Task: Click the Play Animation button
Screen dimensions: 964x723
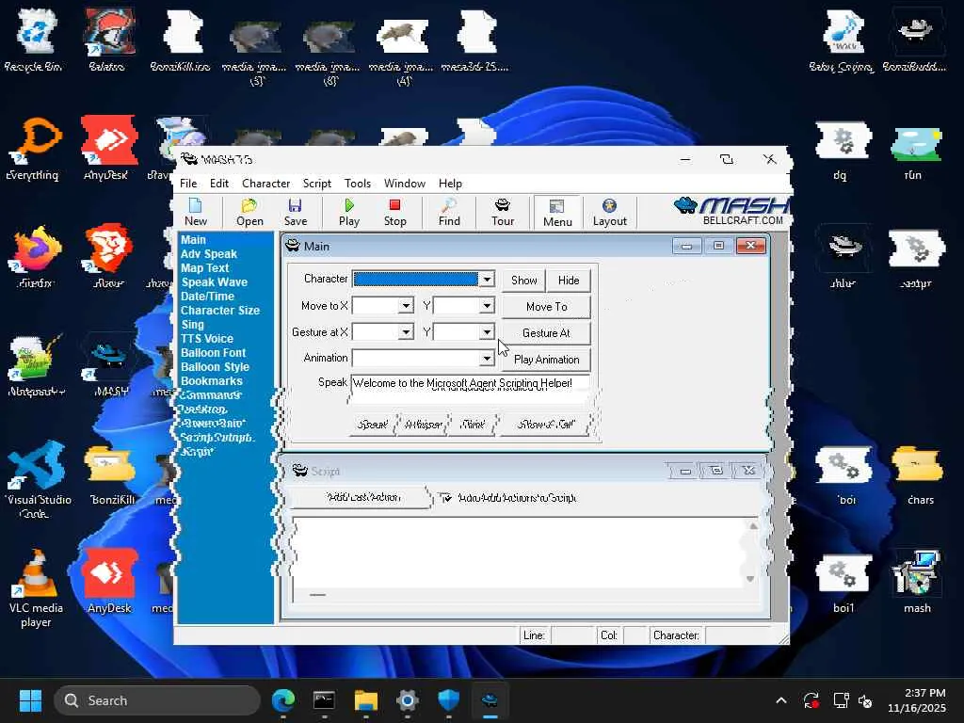Action: click(x=546, y=360)
